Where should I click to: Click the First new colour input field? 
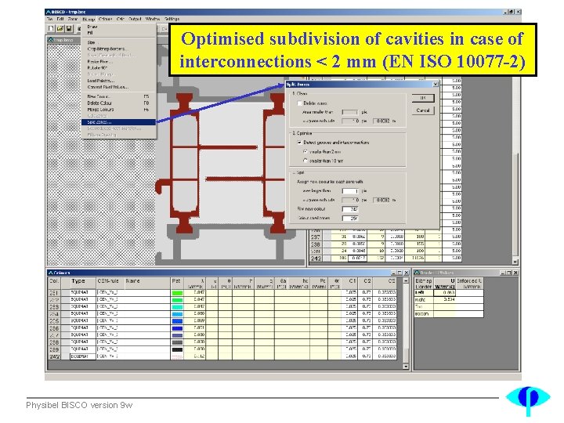[350, 209]
